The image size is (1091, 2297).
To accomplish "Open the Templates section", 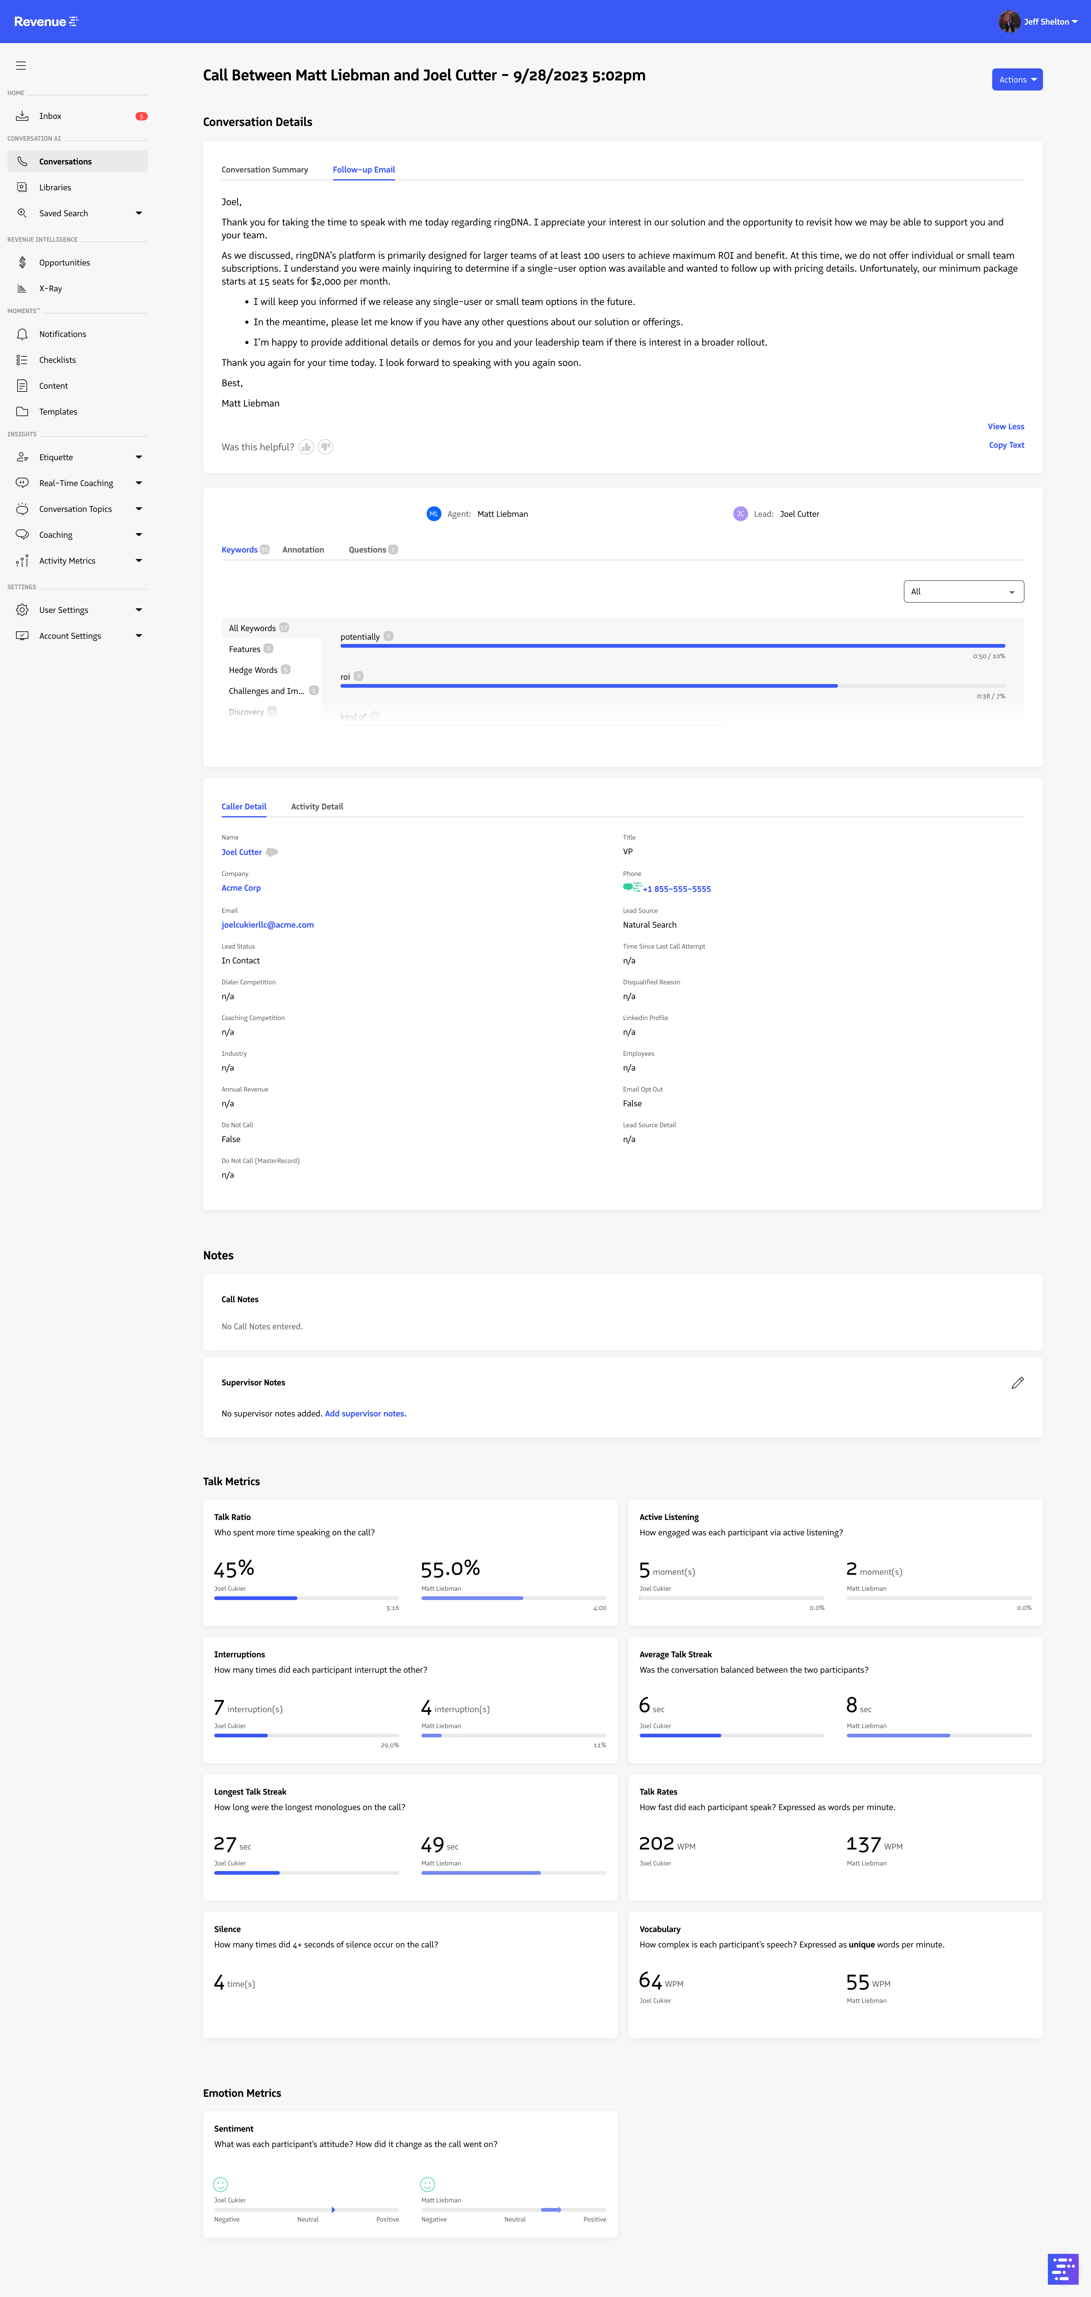I will (x=58, y=411).
